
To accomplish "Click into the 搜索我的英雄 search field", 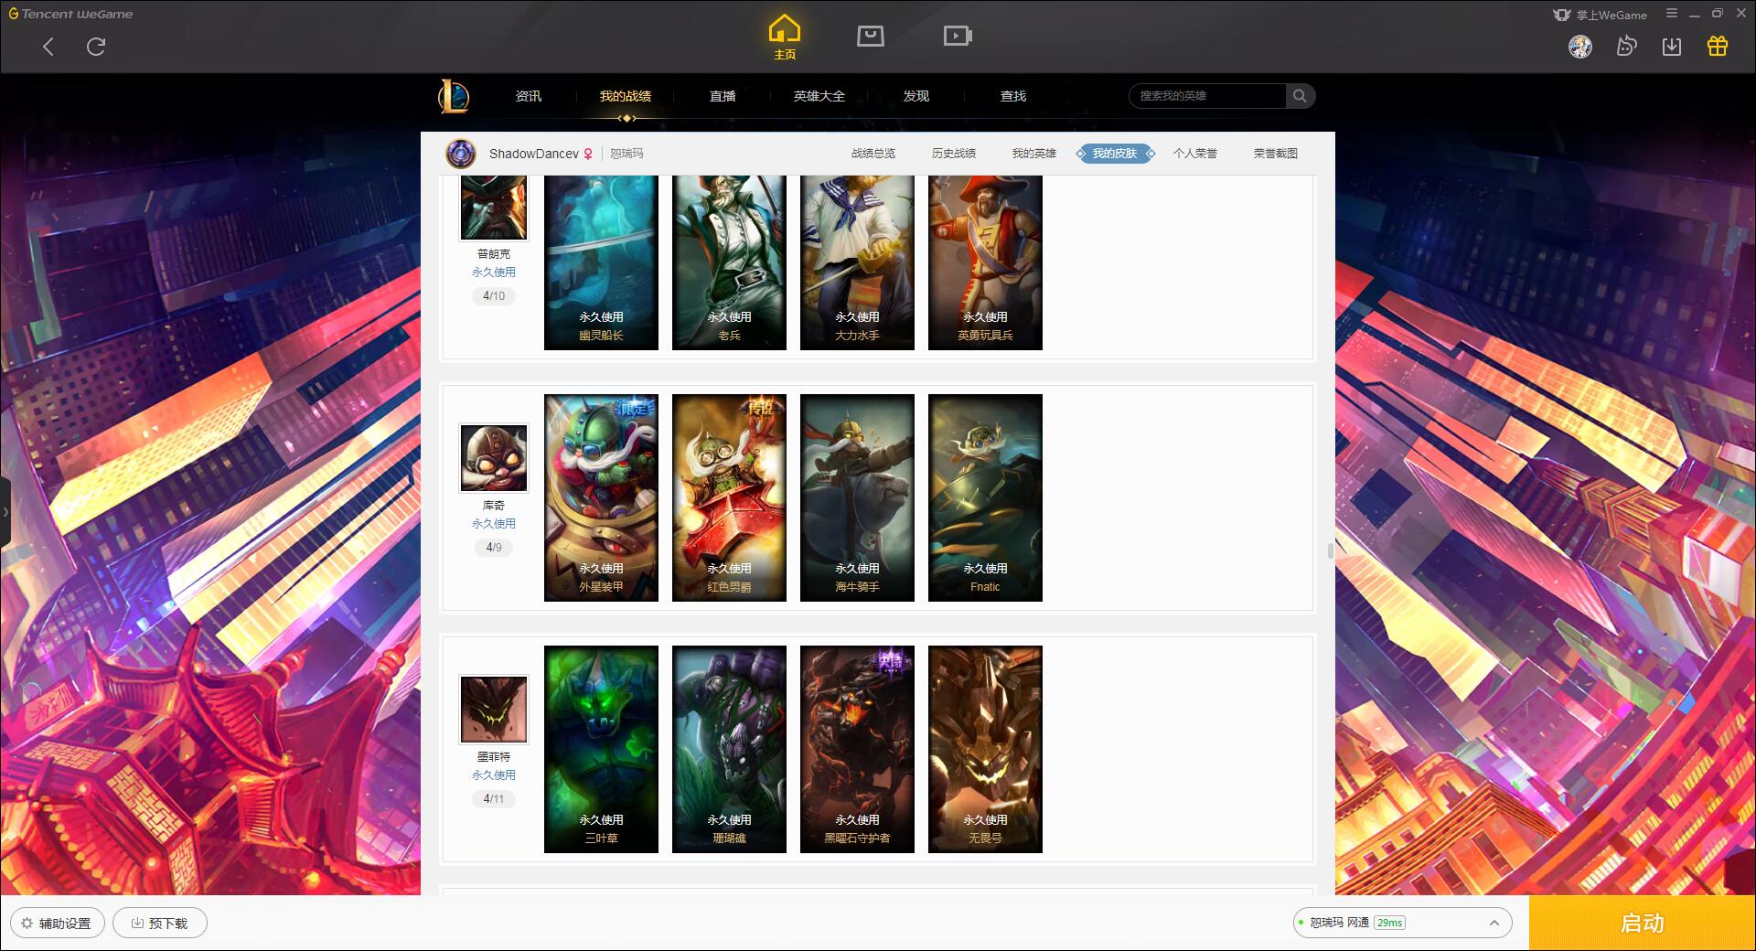I will point(1207,96).
